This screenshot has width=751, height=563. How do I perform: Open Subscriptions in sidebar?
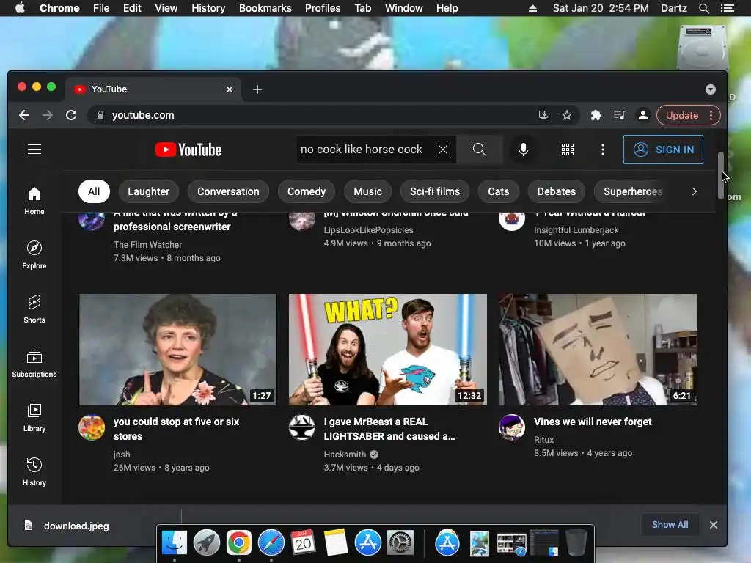click(x=34, y=364)
